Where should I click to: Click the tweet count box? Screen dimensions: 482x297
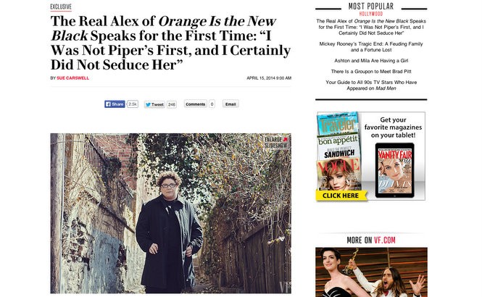click(172, 104)
